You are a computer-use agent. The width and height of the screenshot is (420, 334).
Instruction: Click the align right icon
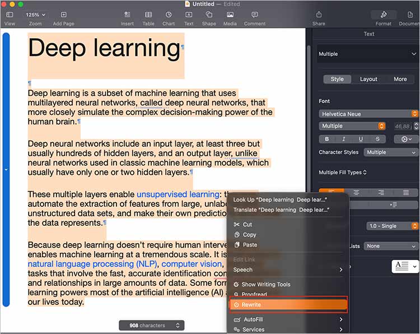point(381,192)
